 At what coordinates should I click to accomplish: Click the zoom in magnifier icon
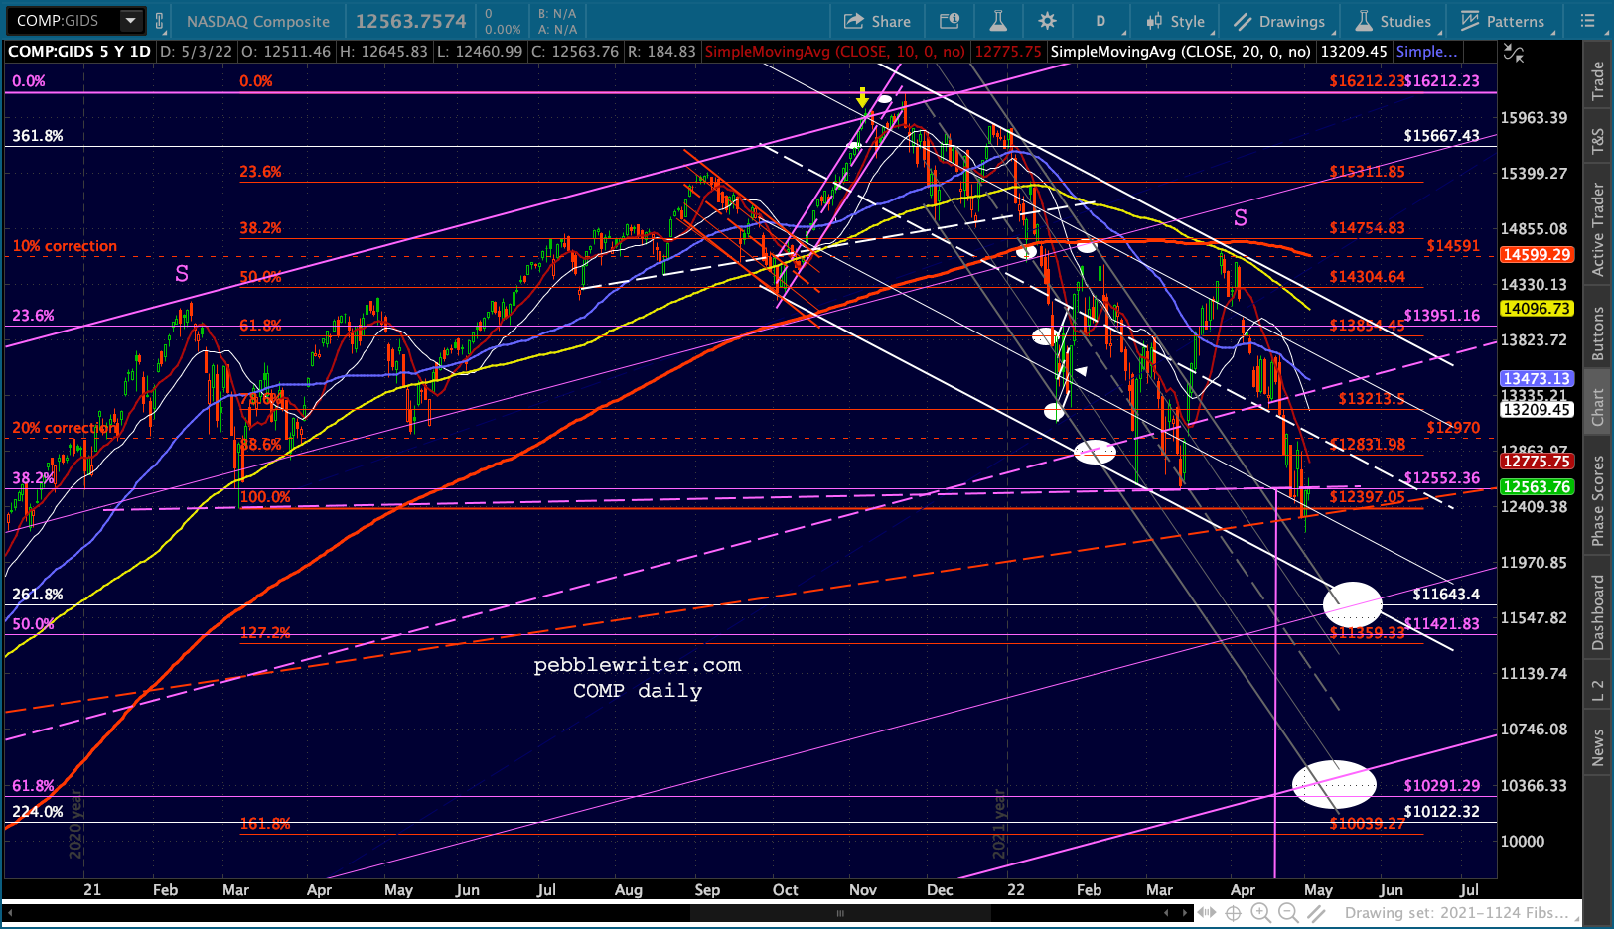pos(1260,913)
